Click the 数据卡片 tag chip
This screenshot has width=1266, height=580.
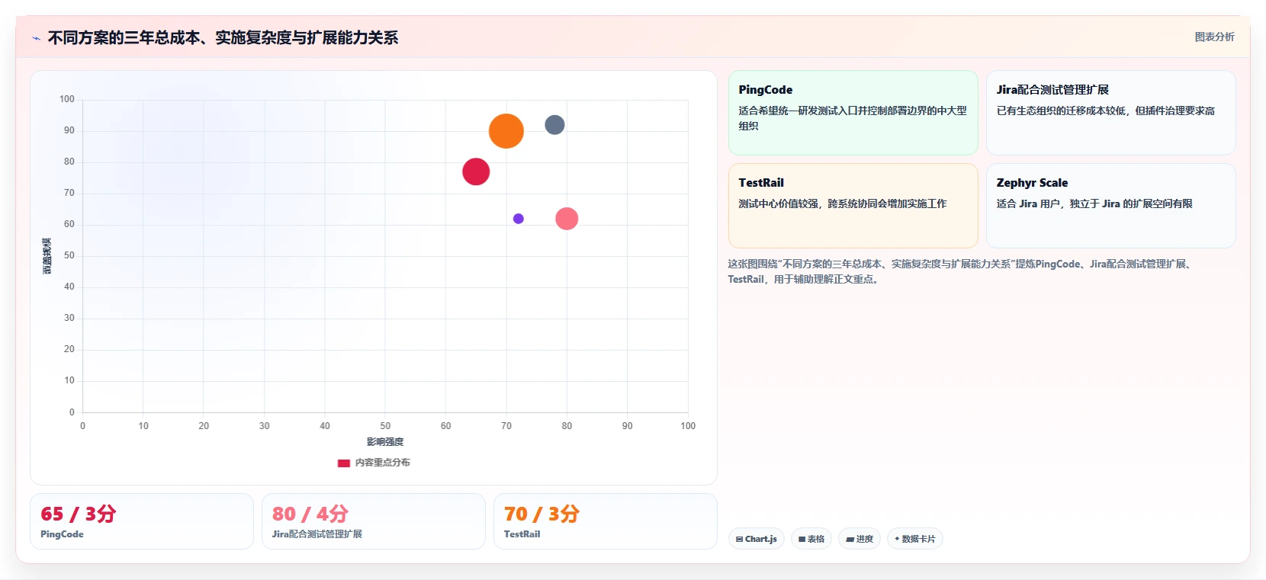click(915, 539)
